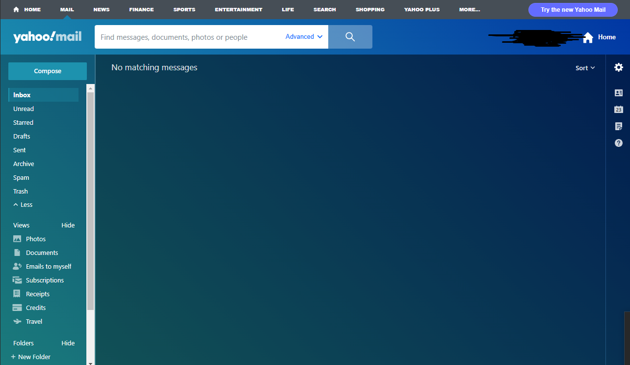
Task: Click the Receipts icon in Views
Action: click(17, 294)
